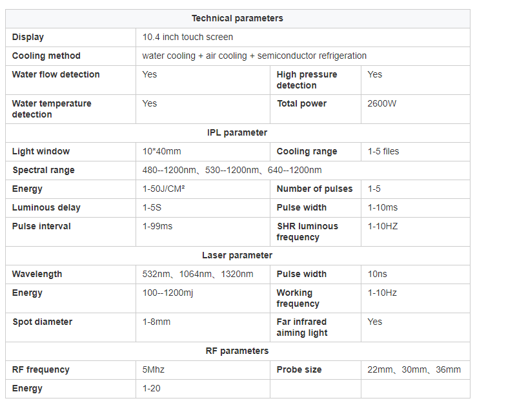Click the Water flow detection label

(56, 75)
